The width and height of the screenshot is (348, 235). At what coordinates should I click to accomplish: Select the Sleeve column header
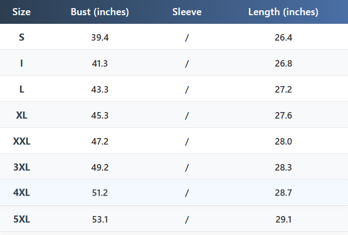click(187, 12)
